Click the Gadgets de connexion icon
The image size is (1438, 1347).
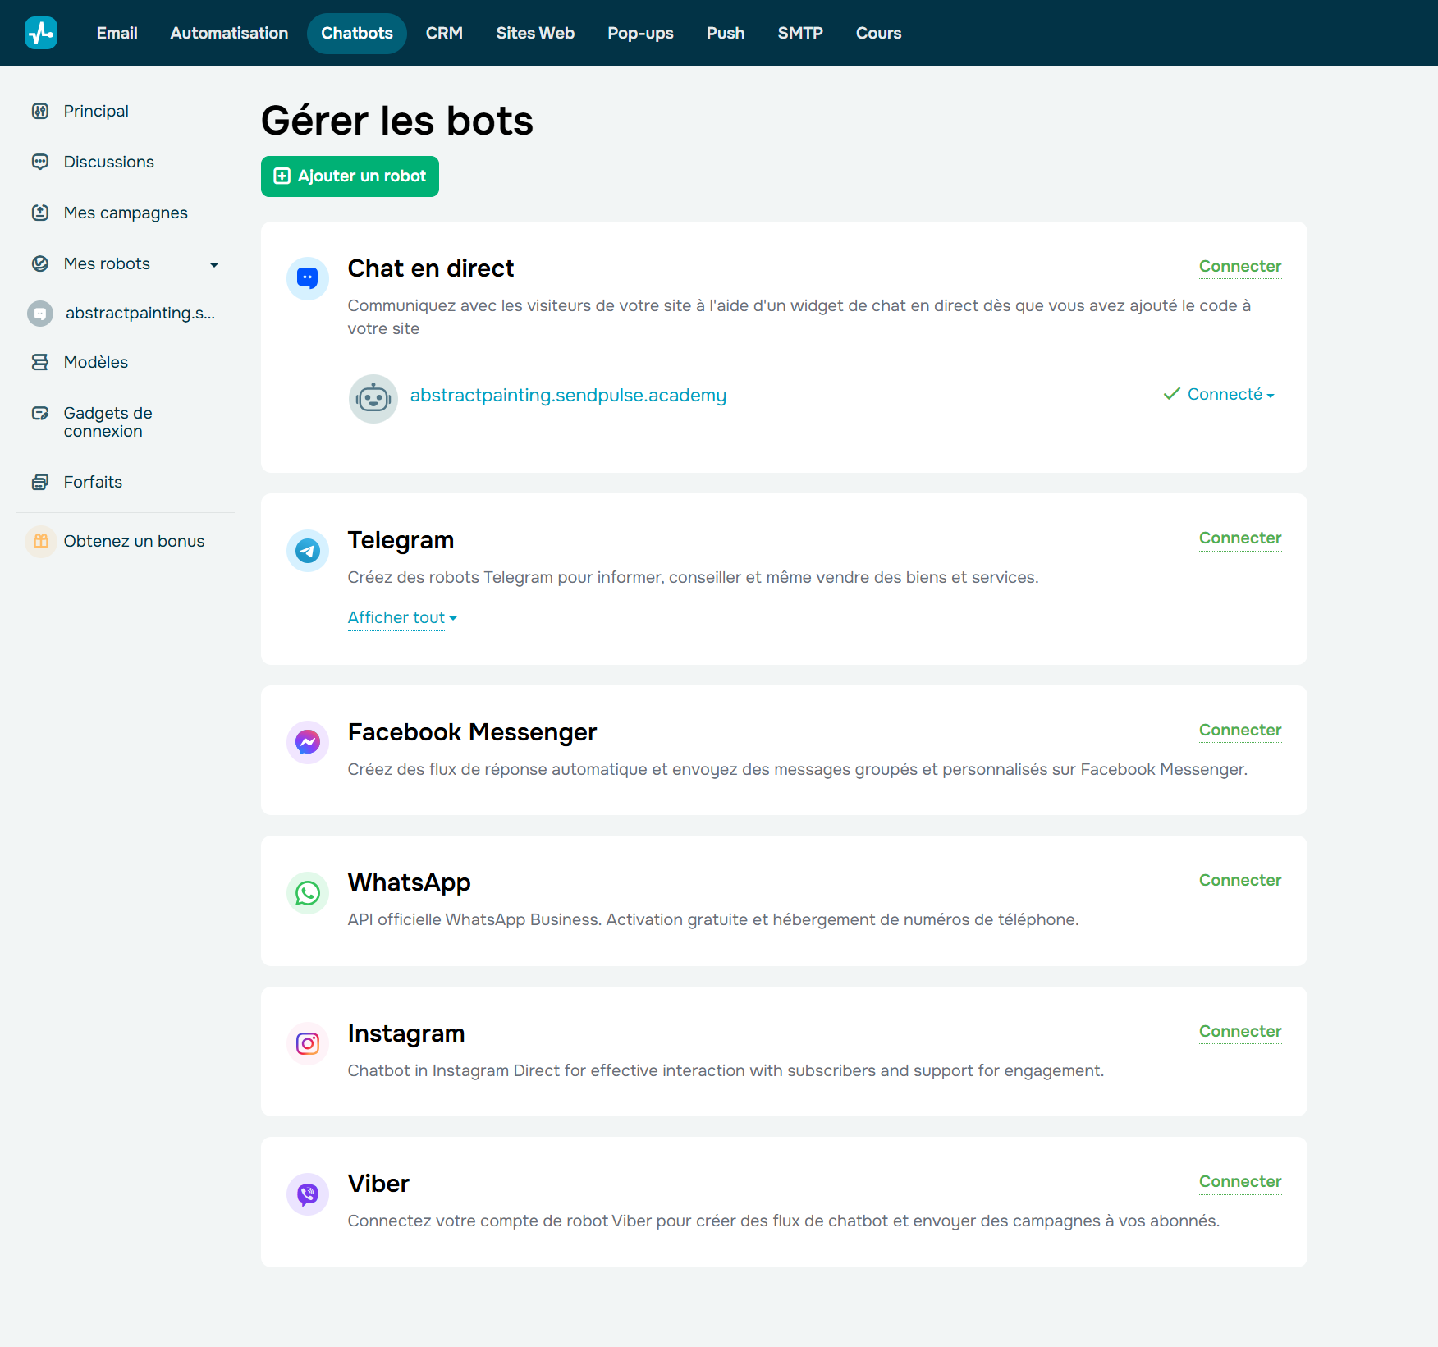click(x=40, y=413)
